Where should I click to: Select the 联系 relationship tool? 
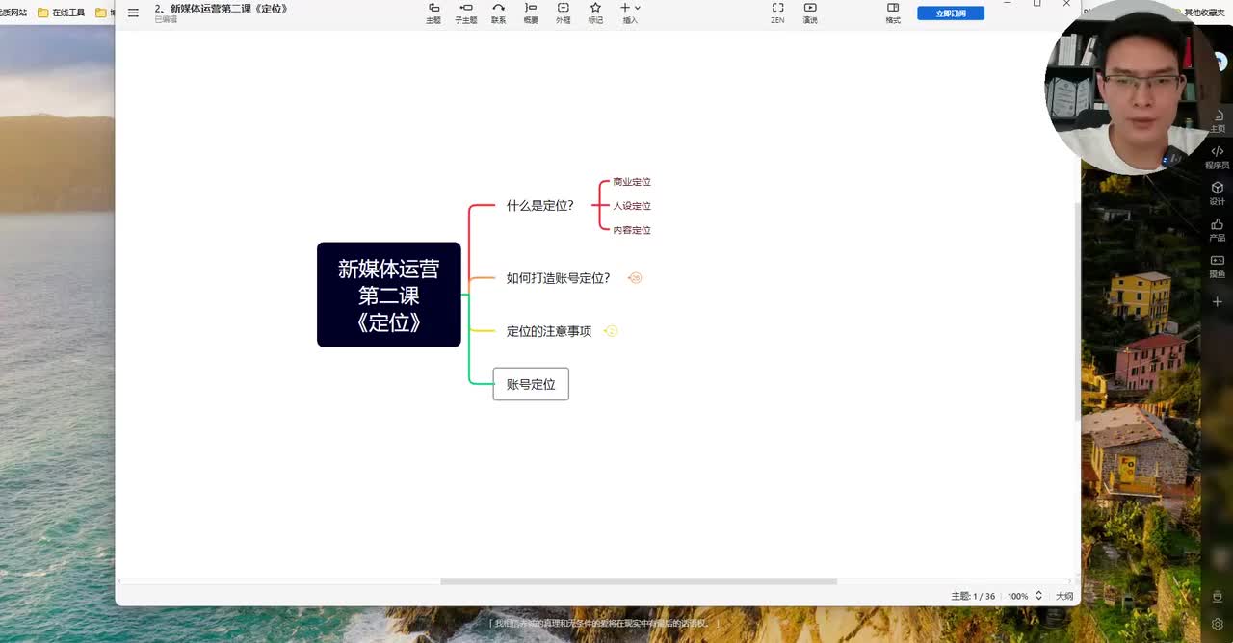498,13
